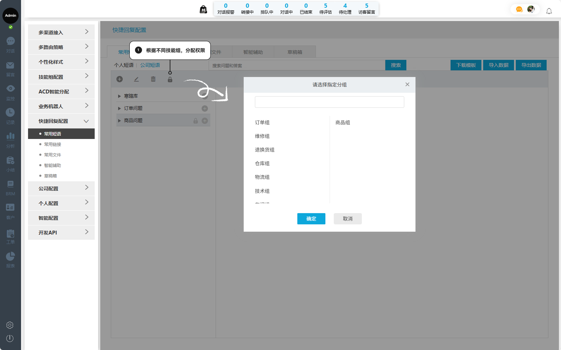This screenshot has height=350, width=561.
Task: Click the trash delete icon
Action: pyautogui.click(x=153, y=79)
